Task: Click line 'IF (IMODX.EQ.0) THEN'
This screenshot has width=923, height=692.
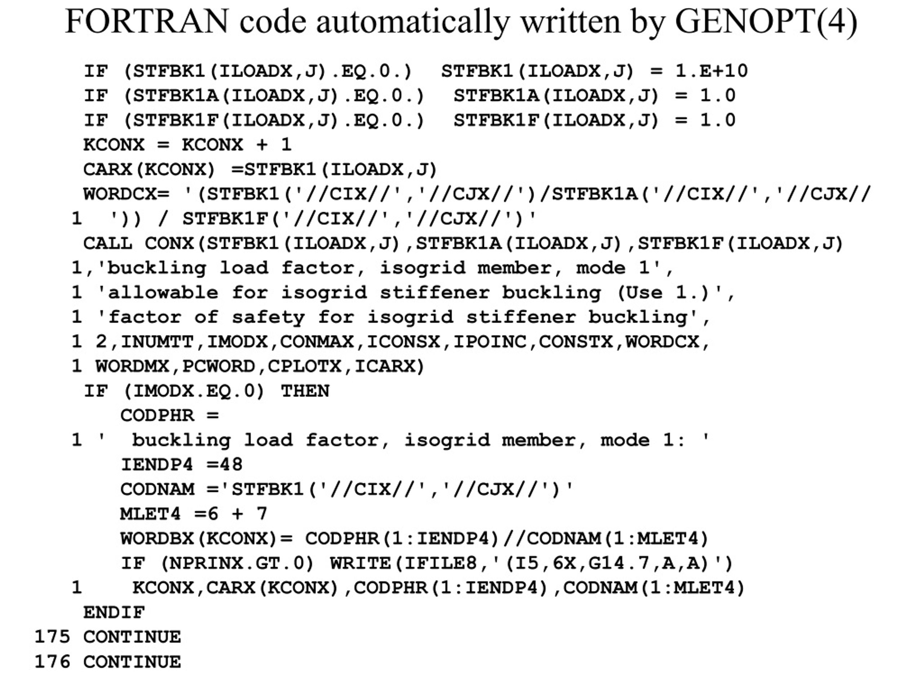Action: click(x=207, y=391)
